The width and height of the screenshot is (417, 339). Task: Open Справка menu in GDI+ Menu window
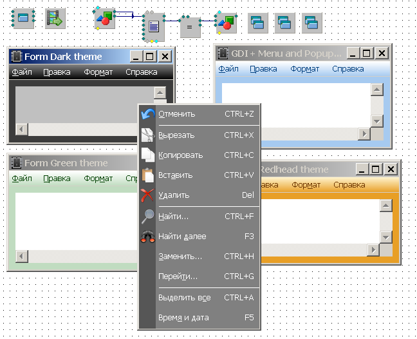pos(348,69)
